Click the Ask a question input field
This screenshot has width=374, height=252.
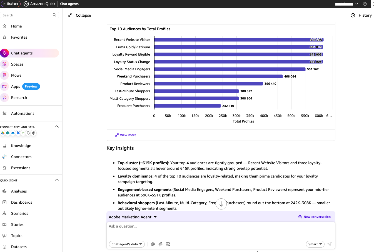tap(221, 230)
